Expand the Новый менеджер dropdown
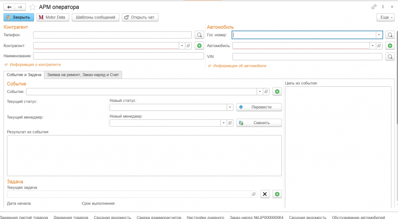The width and height of the screenshot is (398, 219). pos(223,123)
